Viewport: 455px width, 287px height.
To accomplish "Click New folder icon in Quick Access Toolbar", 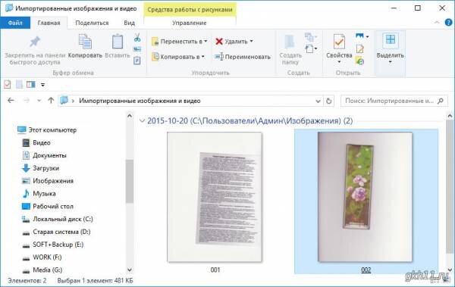I will pos(19,84).
